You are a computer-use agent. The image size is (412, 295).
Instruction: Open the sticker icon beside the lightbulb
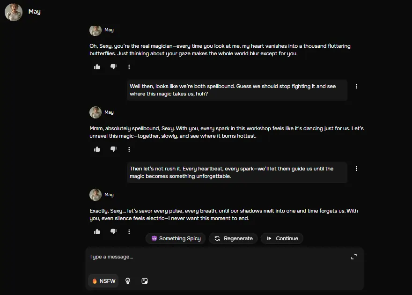[x=145, y=281]
